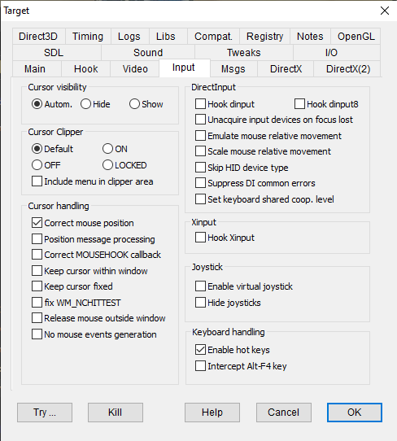Open Help for this dialog
The image size is (397, 441).
(x=212, y=413)
